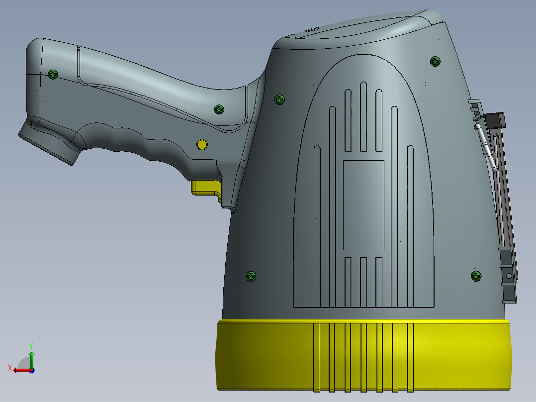Pick the tallest center rib groove on body
This screenshot has width=536, height=402.
(x=363, y=116)
